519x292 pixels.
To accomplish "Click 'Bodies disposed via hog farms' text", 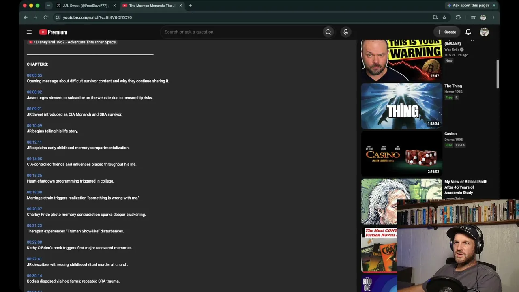I will [53, 281].
